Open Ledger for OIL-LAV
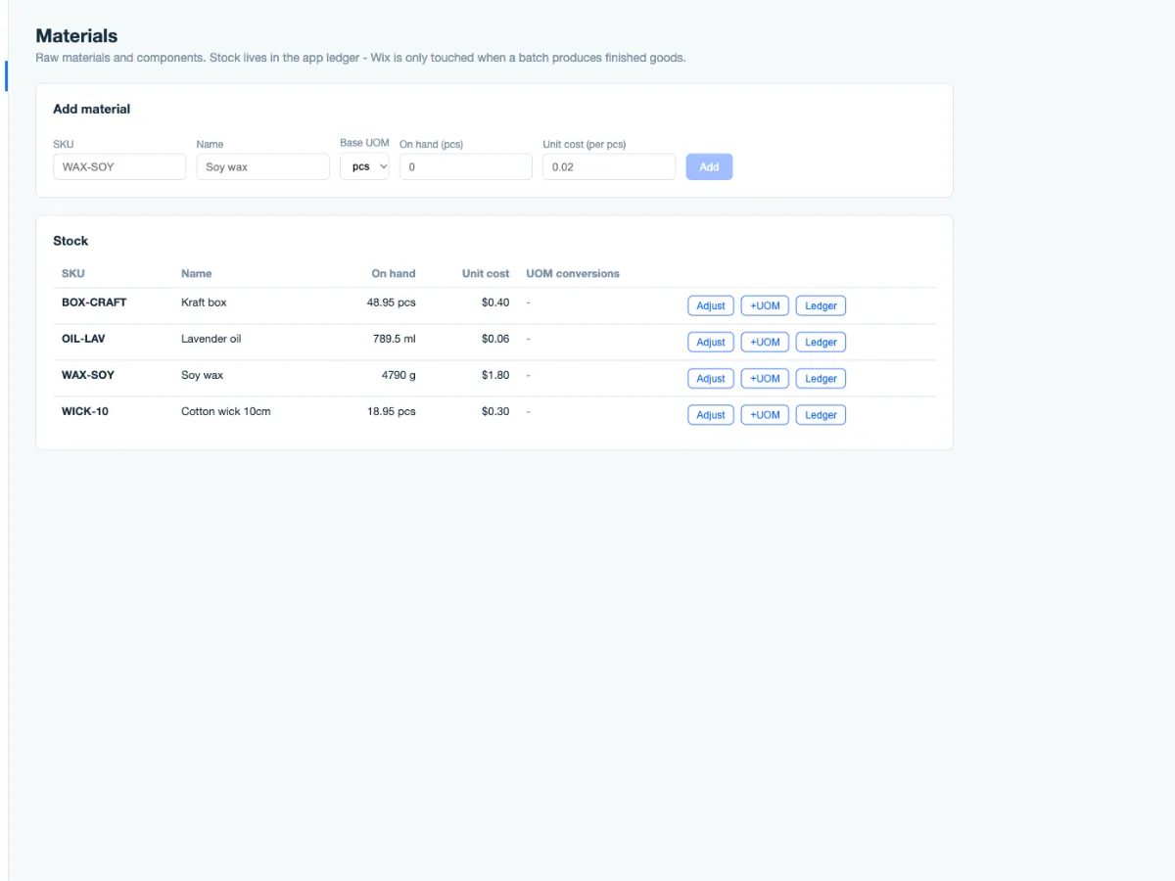 (821, 342)
